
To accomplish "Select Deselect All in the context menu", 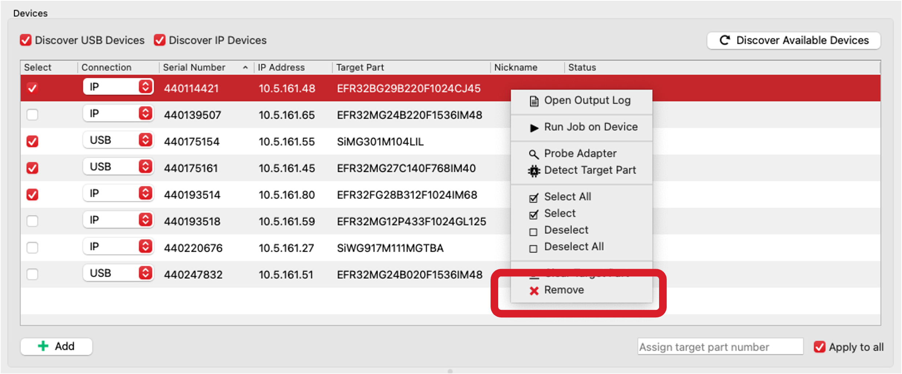I will pyautogui.click(x=574, y=247).
